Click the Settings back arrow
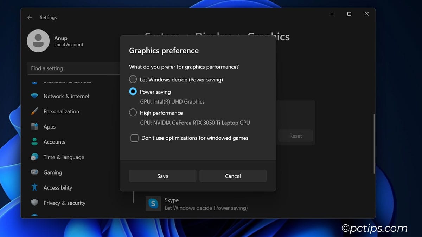The image size is (422, 237). (x=30, y=17)
